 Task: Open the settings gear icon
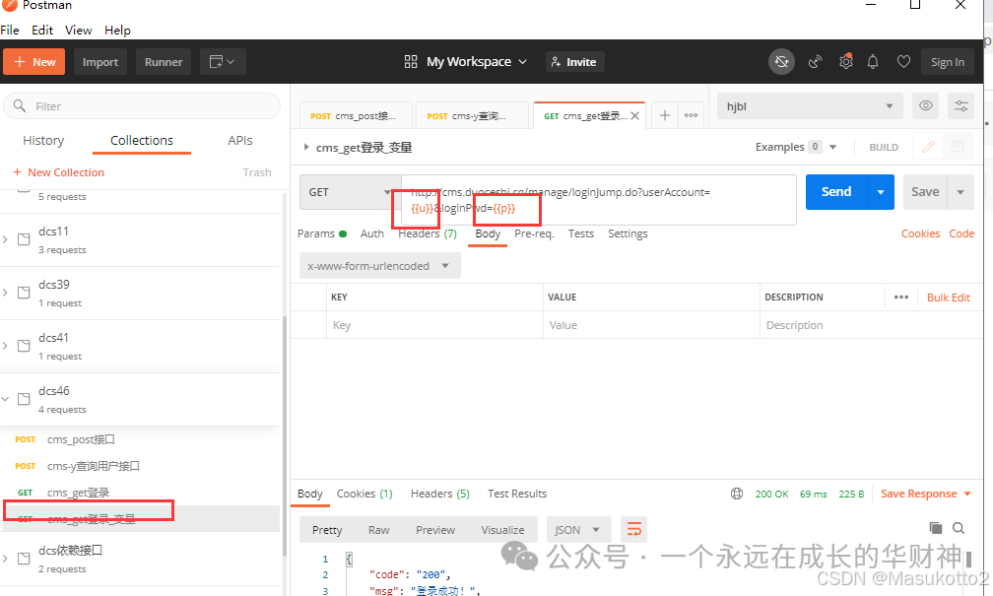[x=845, y=61]
